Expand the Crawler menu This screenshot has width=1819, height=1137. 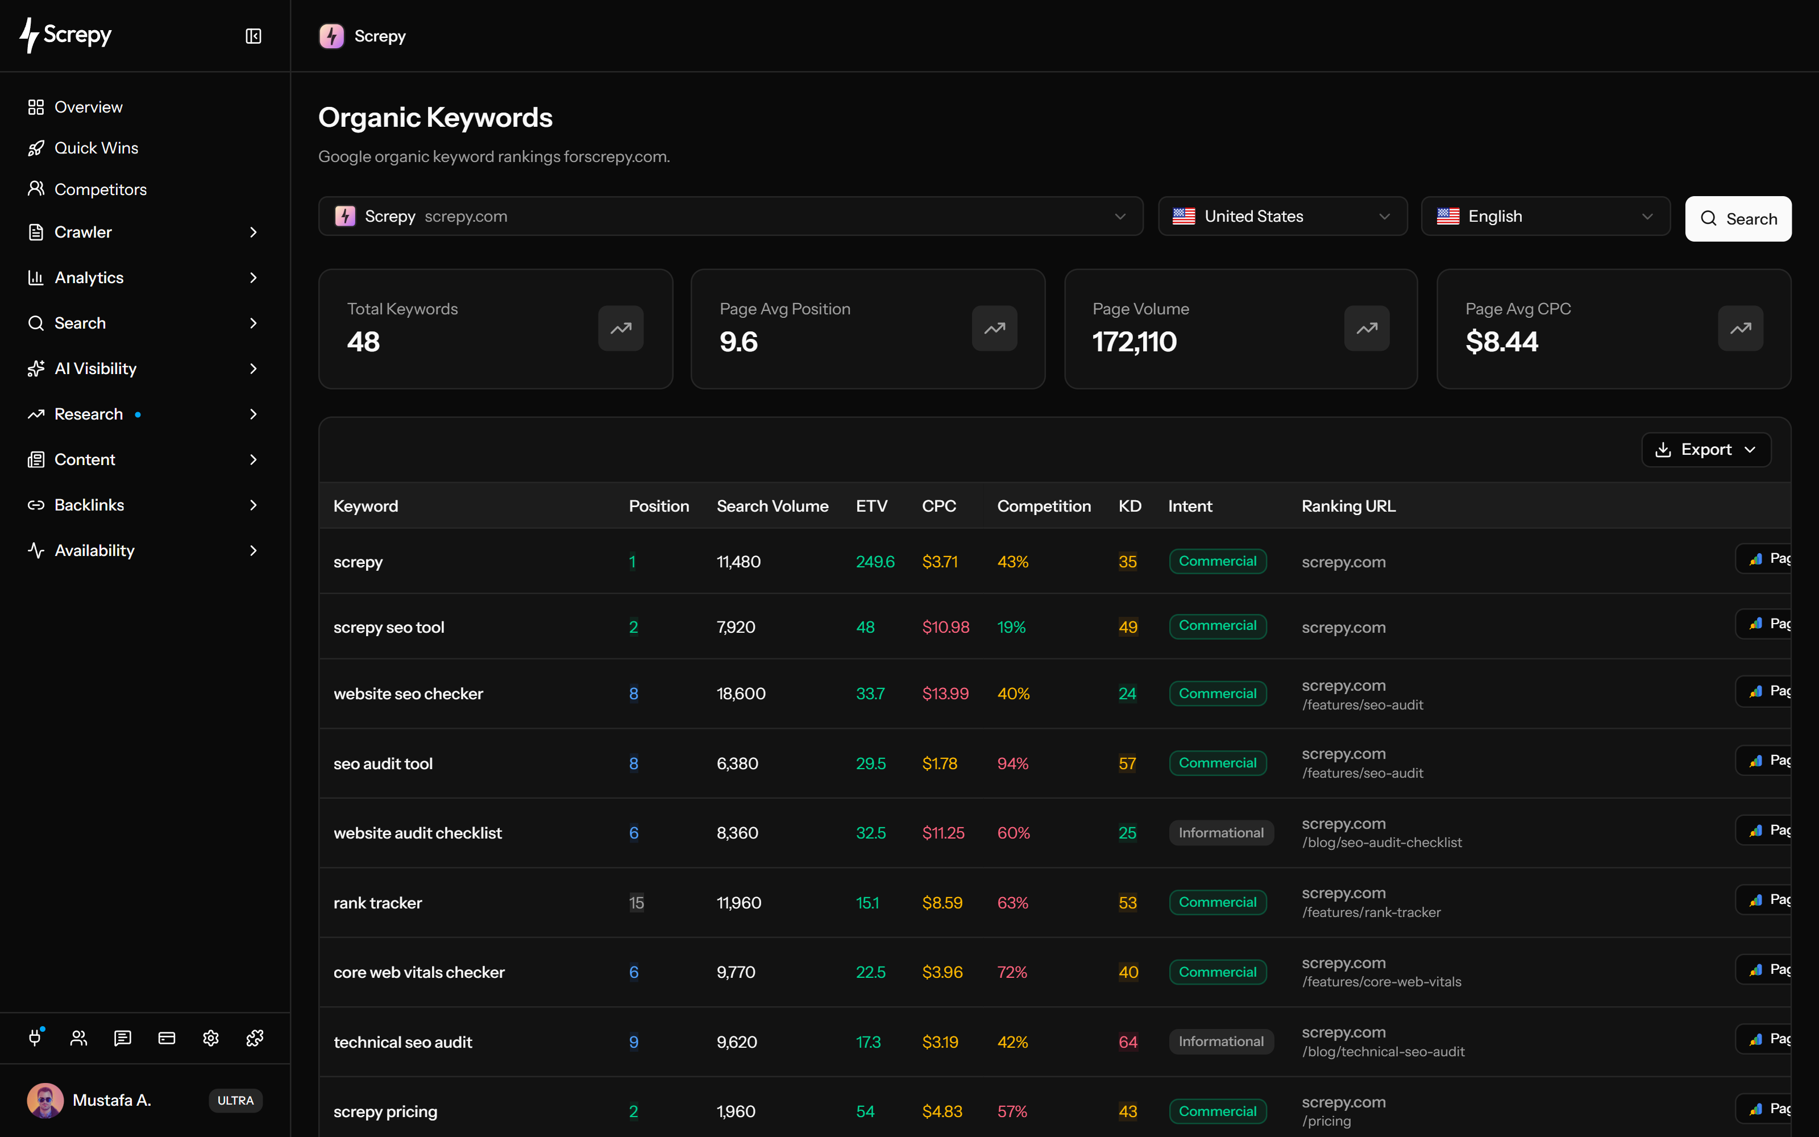145,233
